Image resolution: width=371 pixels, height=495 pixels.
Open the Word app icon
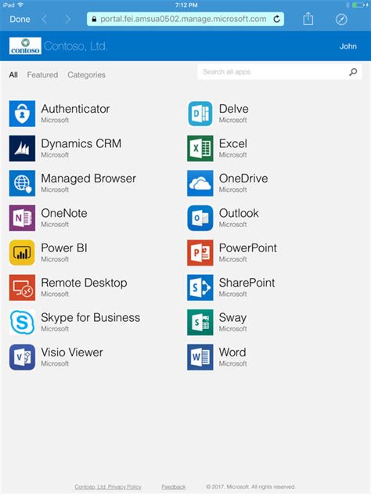pyautogui.click(x=200, y=357)
